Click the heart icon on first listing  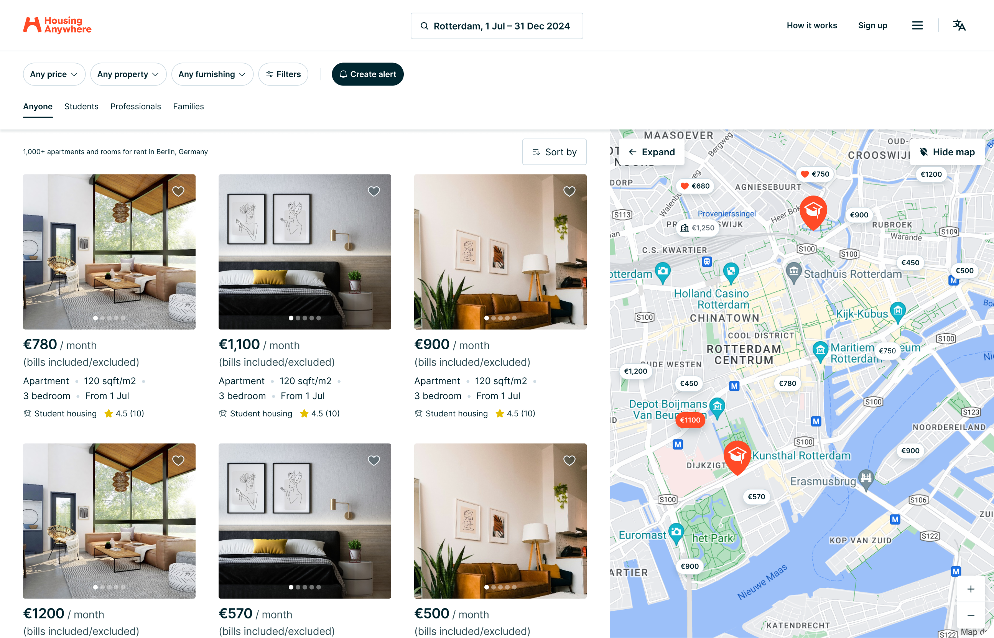pyautogui.click(x=179, y=191)
